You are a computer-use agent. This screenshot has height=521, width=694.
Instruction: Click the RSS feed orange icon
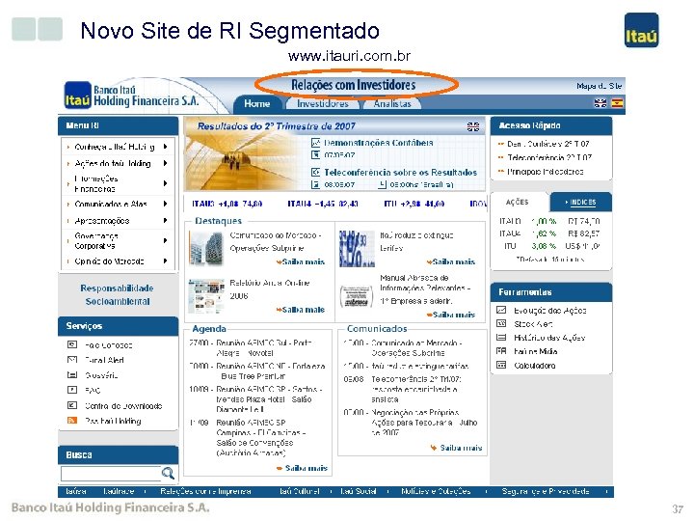pyautogui.click(x=72, y=420)
